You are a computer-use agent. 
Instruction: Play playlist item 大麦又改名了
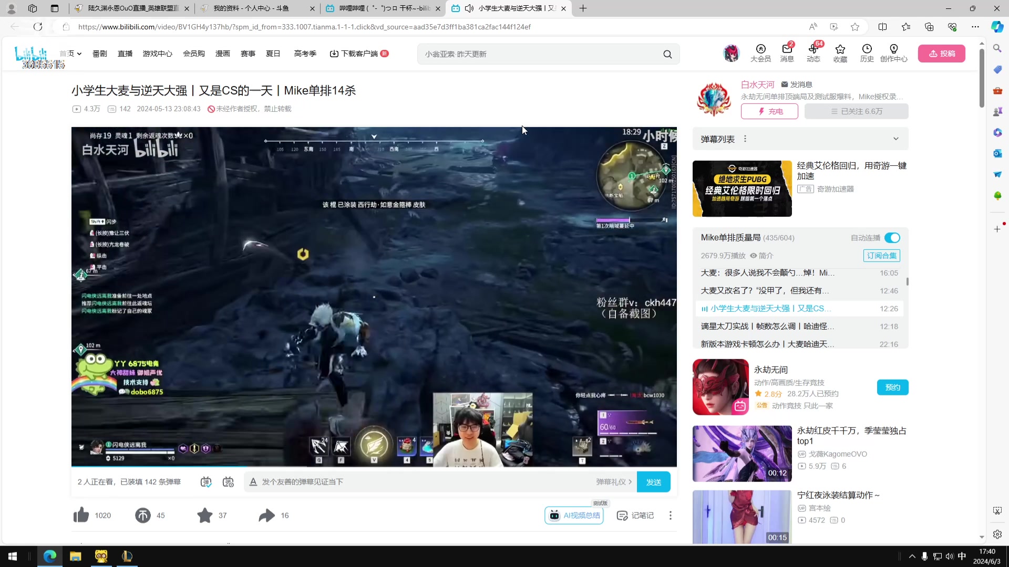[799, 291]
